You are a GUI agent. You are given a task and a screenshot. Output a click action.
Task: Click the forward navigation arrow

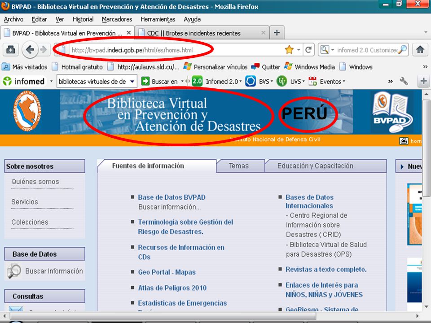pyautogui.click(x=44, y=50)
